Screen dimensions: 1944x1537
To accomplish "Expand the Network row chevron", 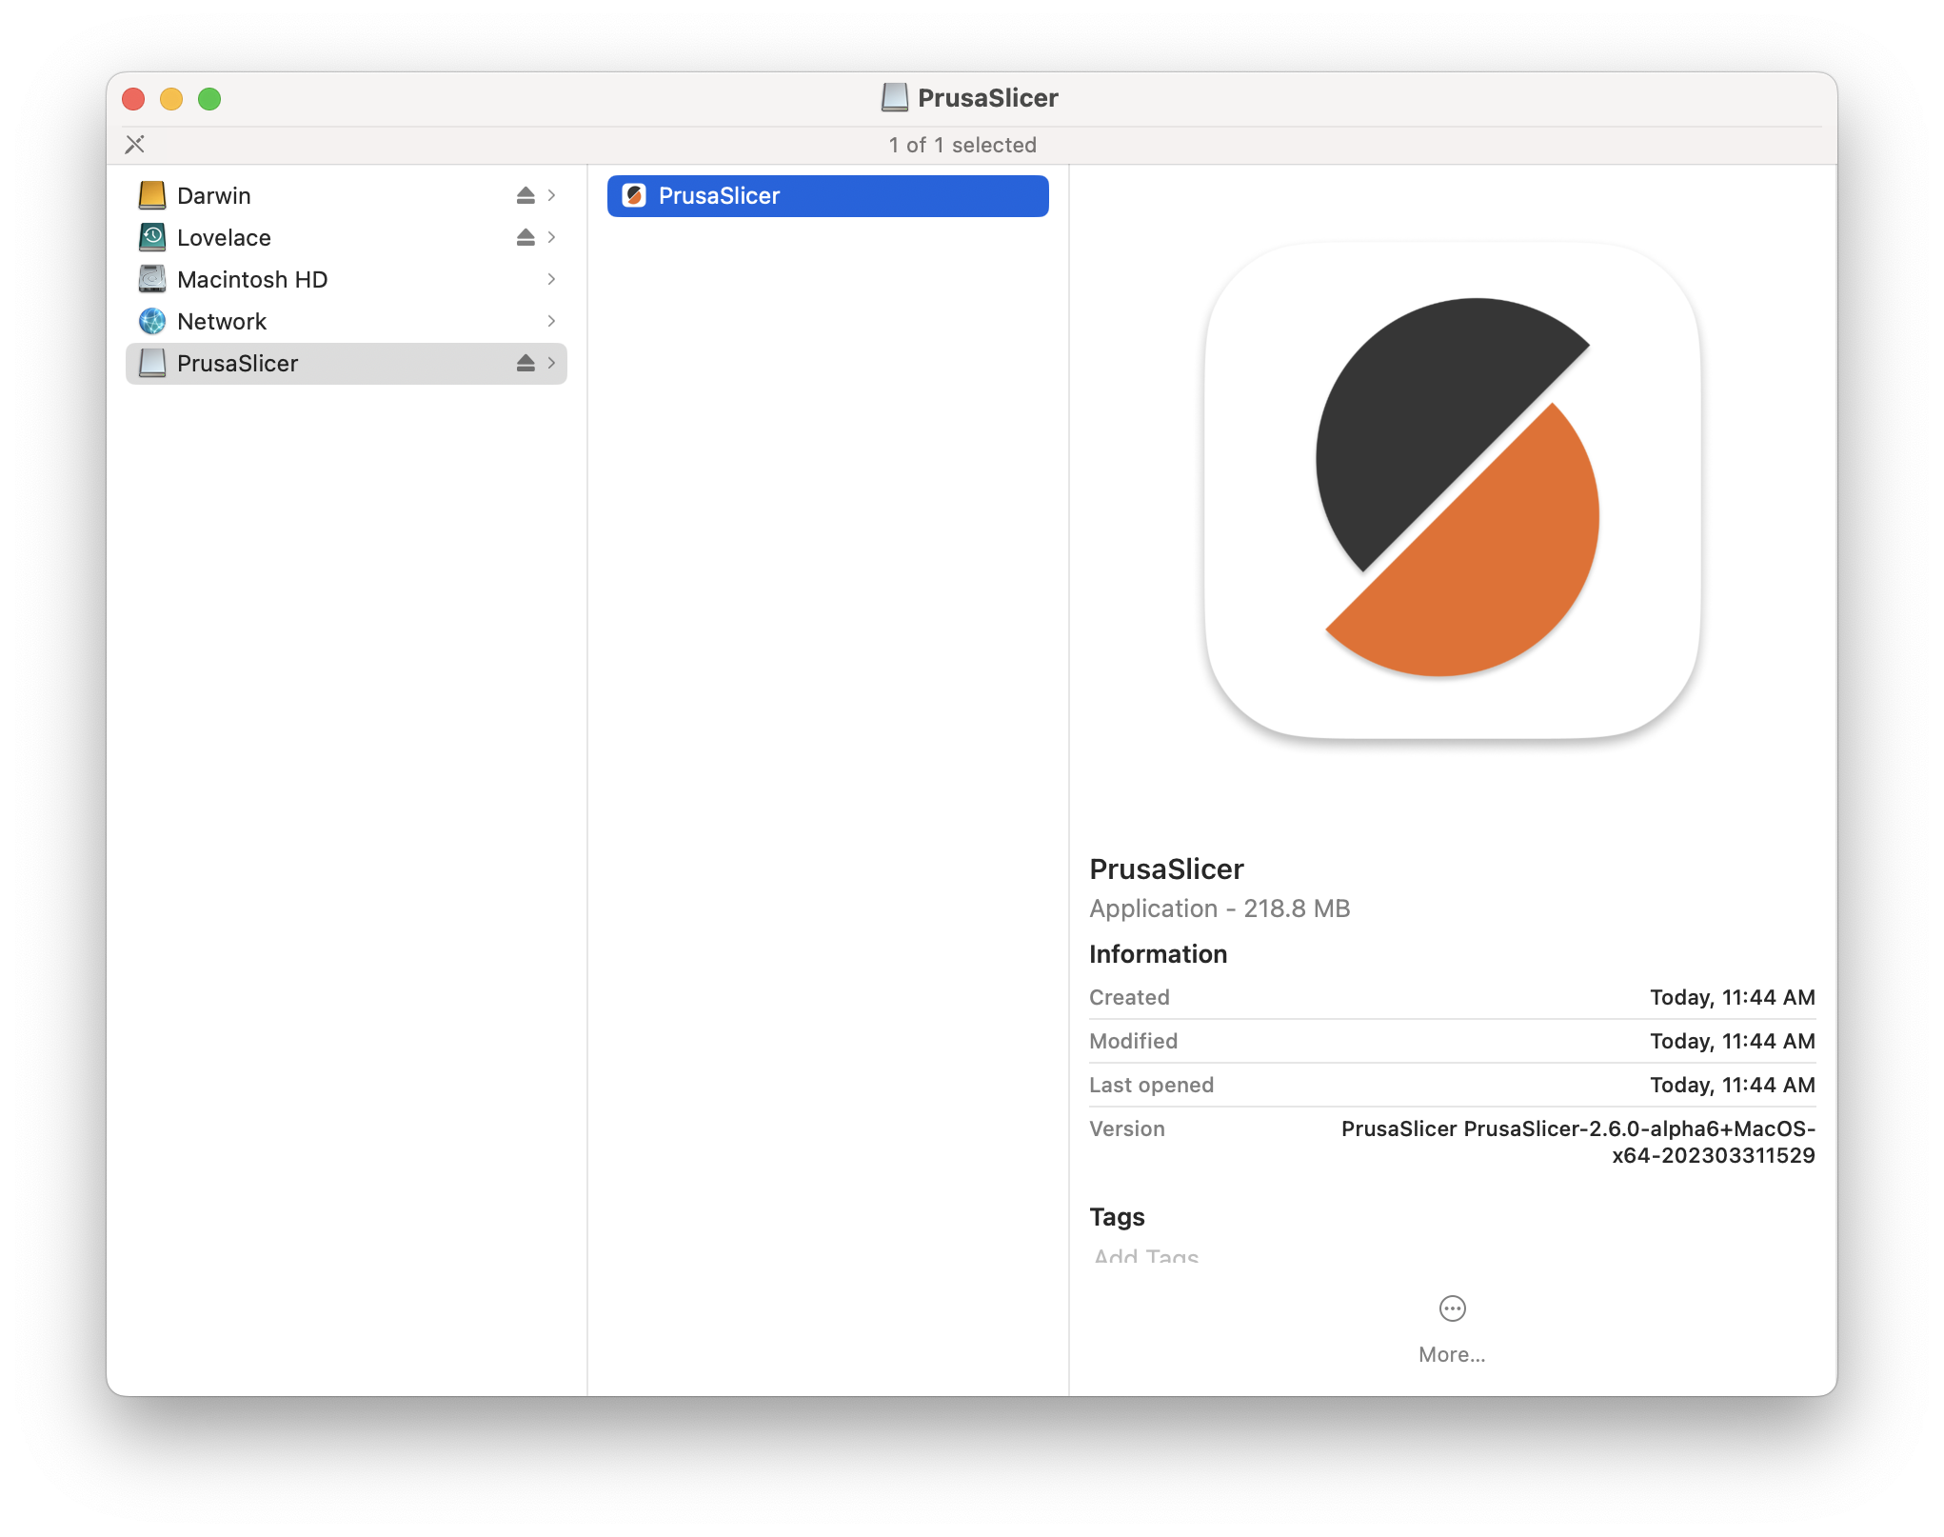I will [551, 321].
